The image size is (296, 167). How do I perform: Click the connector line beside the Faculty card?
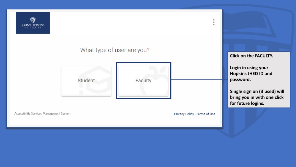199,80
